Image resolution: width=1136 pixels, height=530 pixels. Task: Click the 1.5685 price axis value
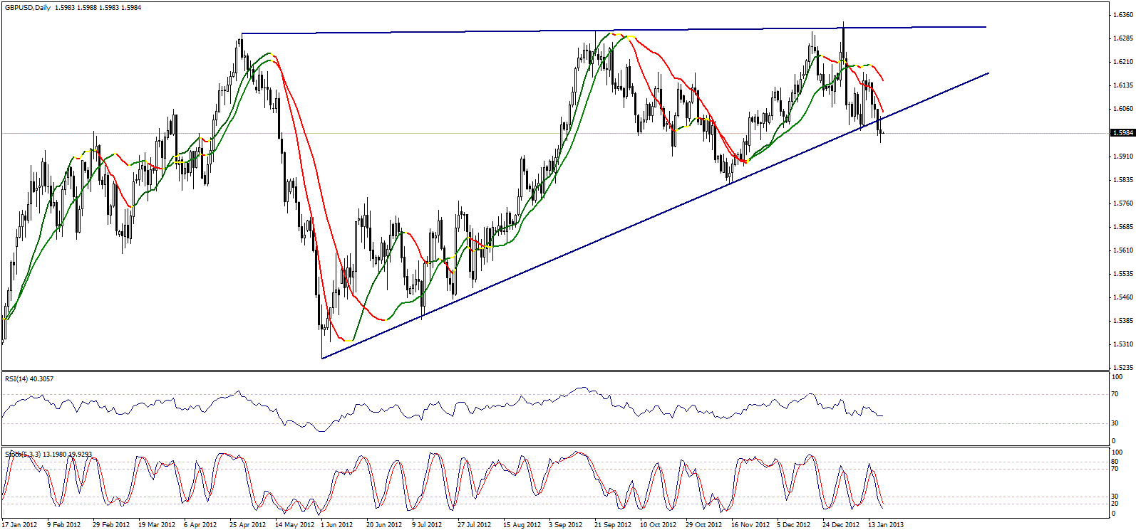click(1122, 227)
